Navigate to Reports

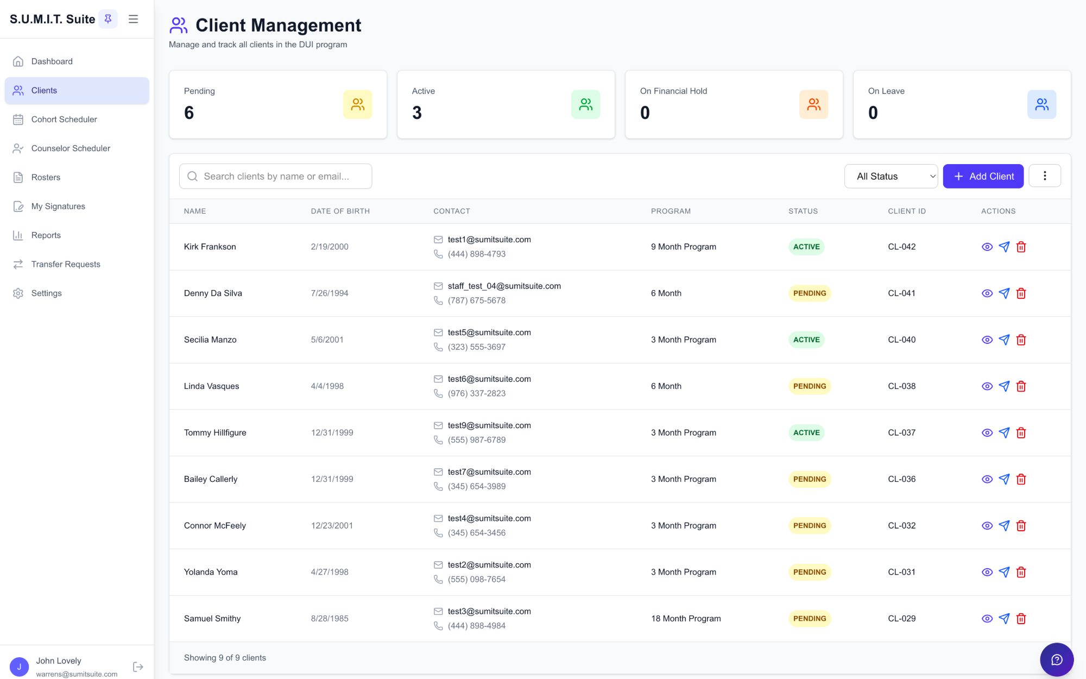[x=77, y=235]
